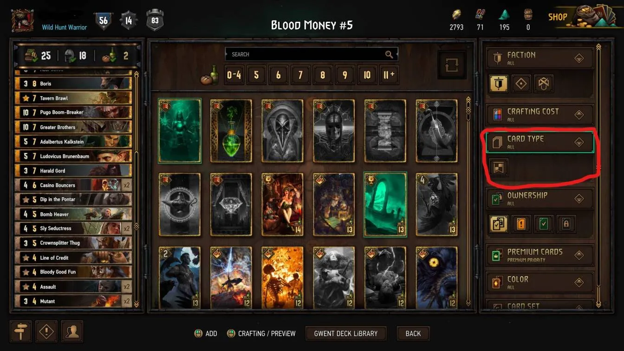The width and height of the screenshot is (624, 351).
Task: Click the Card Type banner filter icon
Action: [x=499, y=168]
